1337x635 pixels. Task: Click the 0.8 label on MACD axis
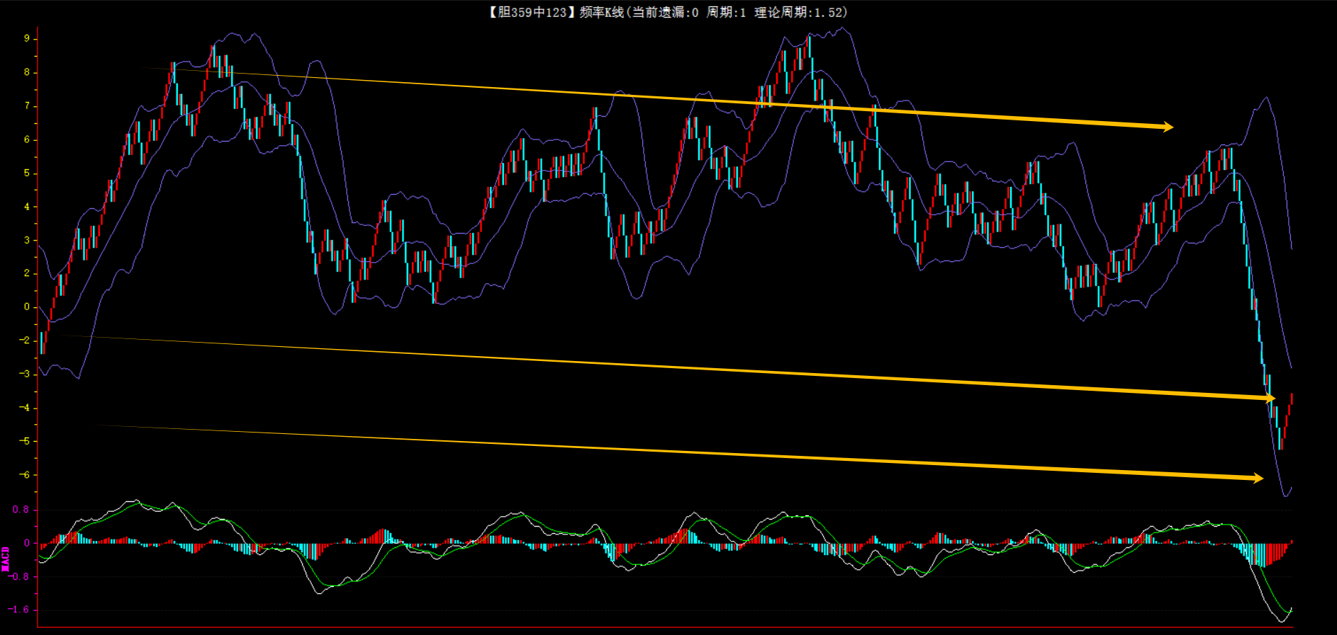21,510
